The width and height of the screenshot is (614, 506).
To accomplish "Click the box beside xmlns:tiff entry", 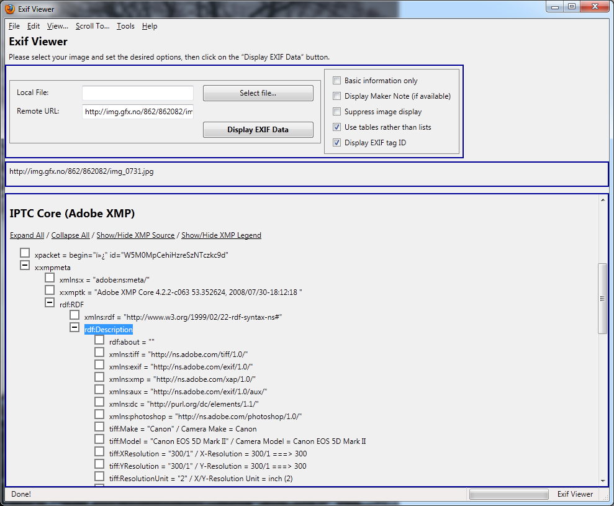I will [99, 353].
